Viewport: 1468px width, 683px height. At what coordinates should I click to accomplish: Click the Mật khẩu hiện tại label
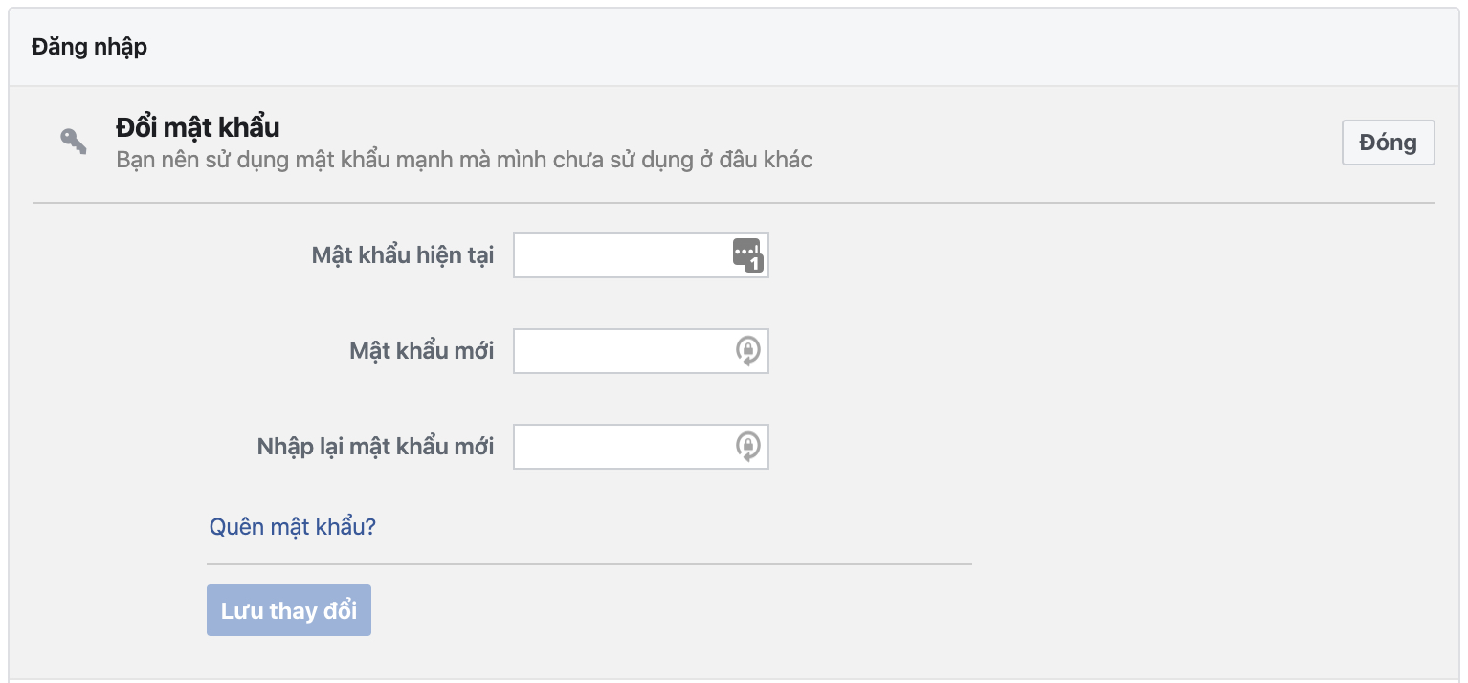click(402, 255)
